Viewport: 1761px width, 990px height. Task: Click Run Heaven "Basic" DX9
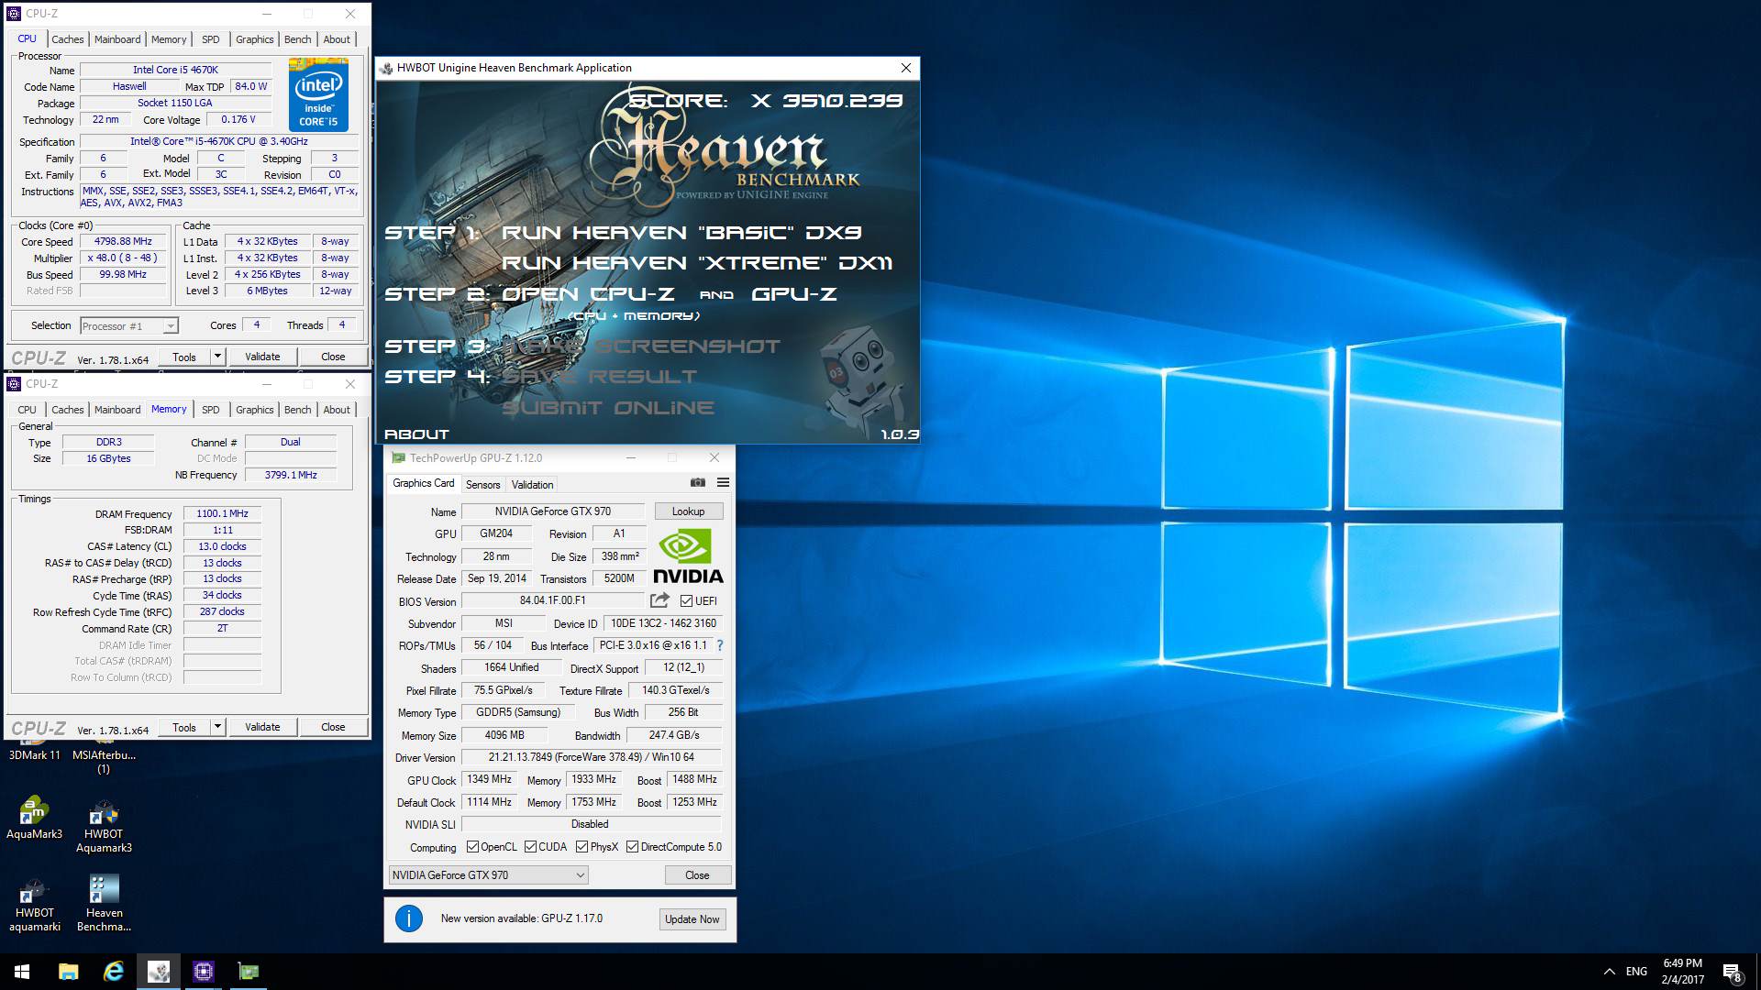[681, 233]
